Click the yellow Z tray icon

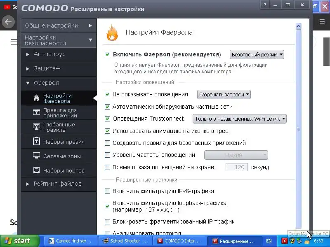[x=292, y=241]
